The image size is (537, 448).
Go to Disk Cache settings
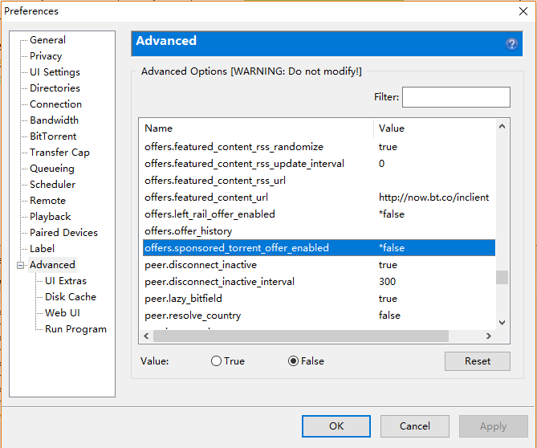tap(70, 297)
